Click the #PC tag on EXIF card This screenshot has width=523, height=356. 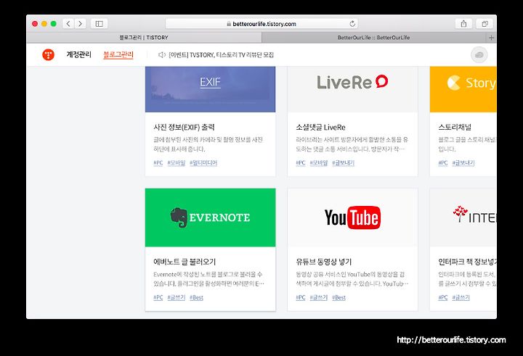tap(158, 163)
